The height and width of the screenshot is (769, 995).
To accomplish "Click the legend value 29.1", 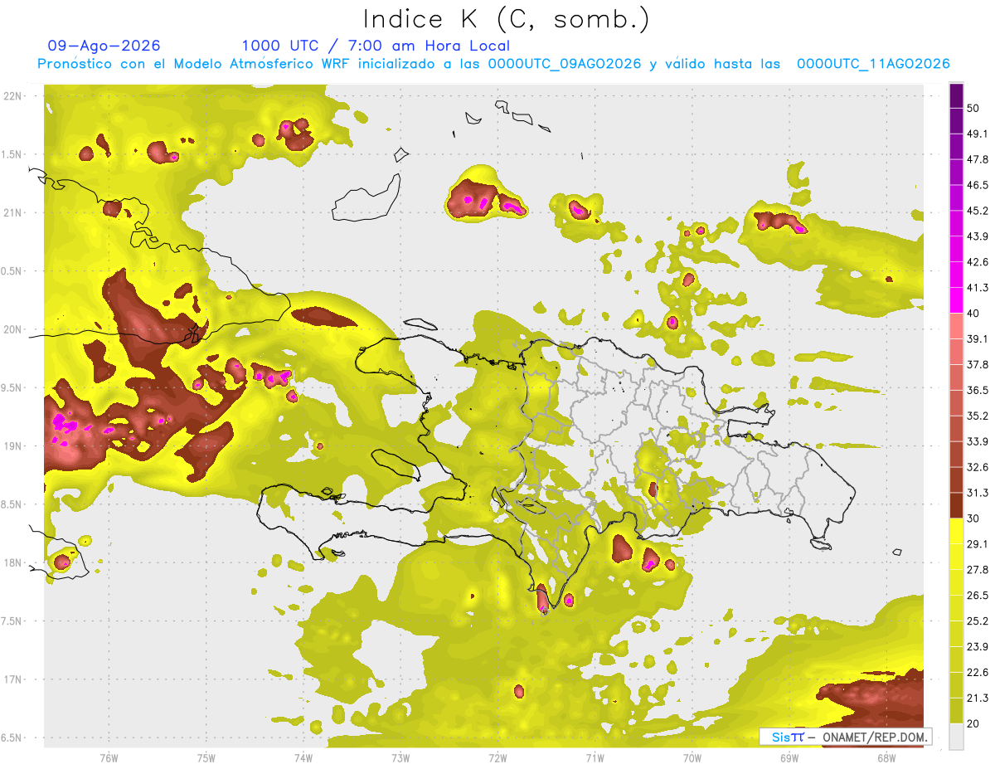I will tap(977, 543).
